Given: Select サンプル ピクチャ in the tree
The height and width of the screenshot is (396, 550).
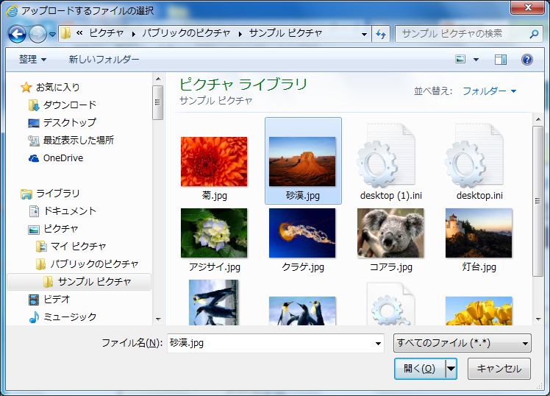Looking at the screenshot, I should 79,282.
